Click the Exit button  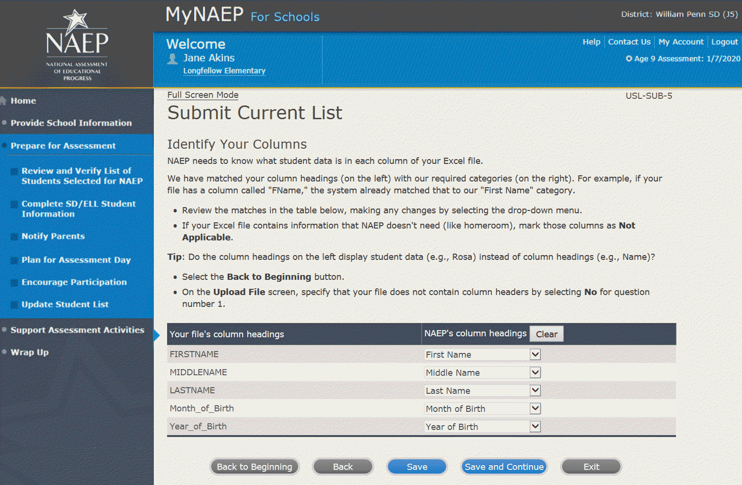591,467
